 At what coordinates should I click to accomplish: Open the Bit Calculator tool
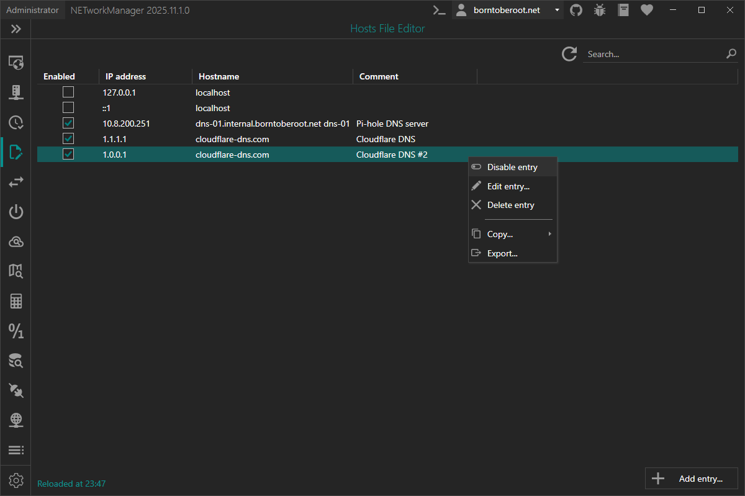[x=16, y=331]
